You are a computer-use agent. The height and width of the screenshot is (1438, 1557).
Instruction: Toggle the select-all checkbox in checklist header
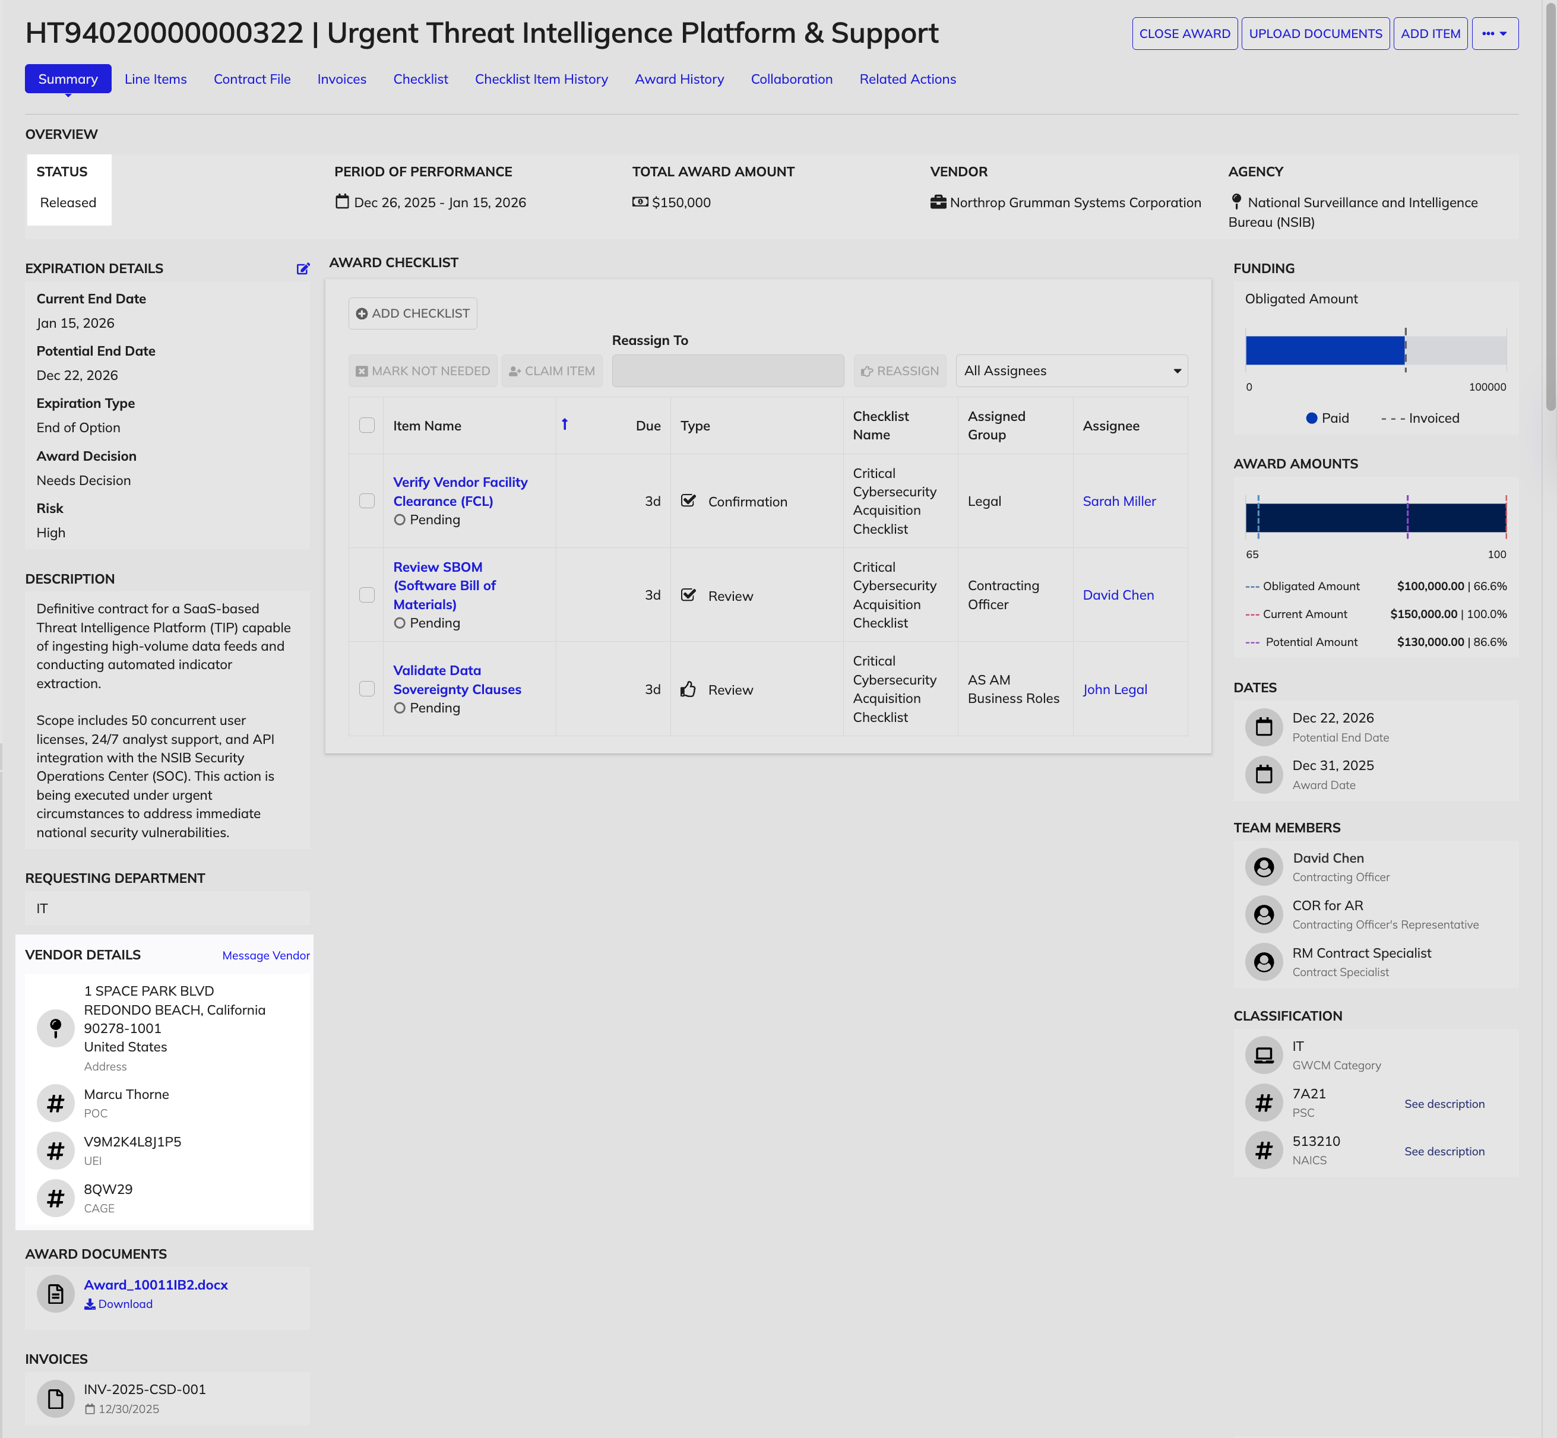[366, 425]
